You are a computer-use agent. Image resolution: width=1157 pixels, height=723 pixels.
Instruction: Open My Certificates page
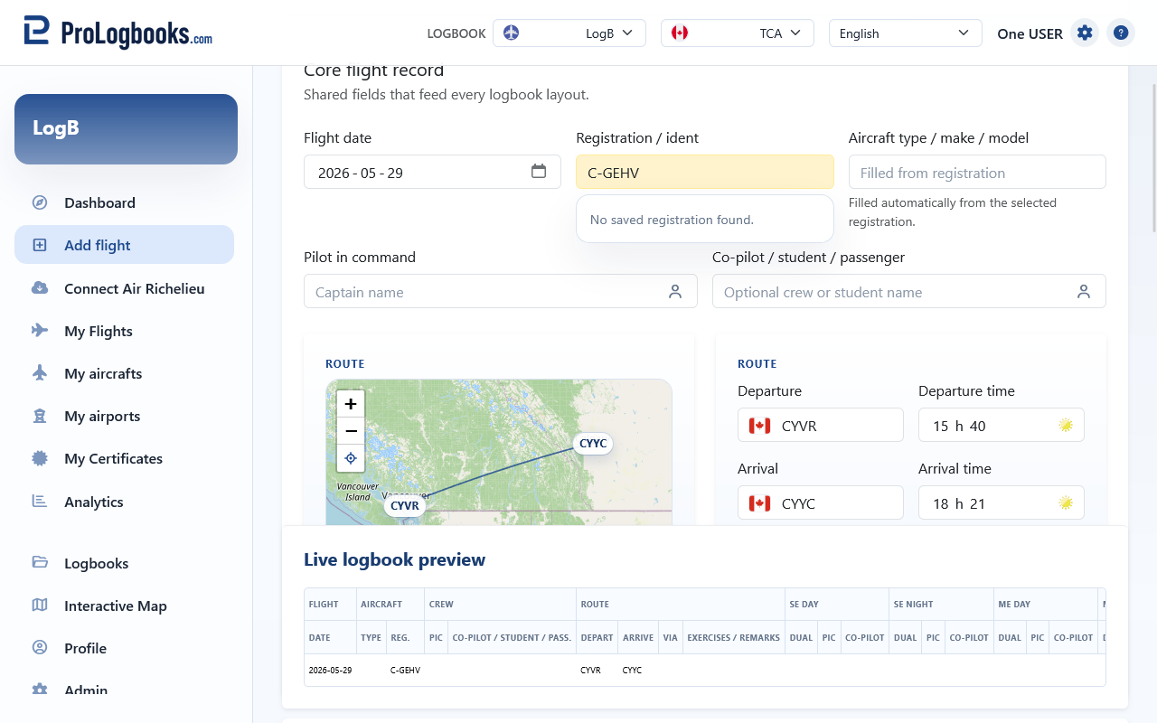click(124, 458)
